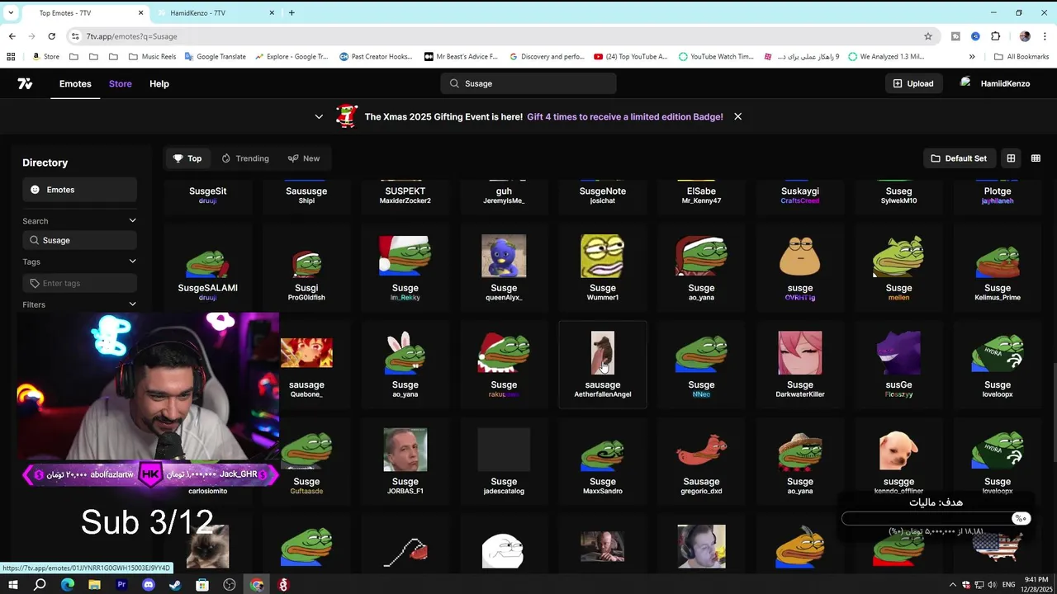Open the Susge emote by jadescatalog
The width and height of the screenshot is (1057, 594).
(504, 461)
